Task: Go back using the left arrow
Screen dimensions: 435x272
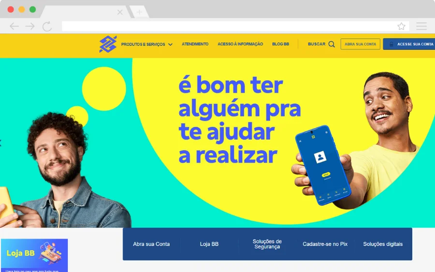Action: [14, 27]
